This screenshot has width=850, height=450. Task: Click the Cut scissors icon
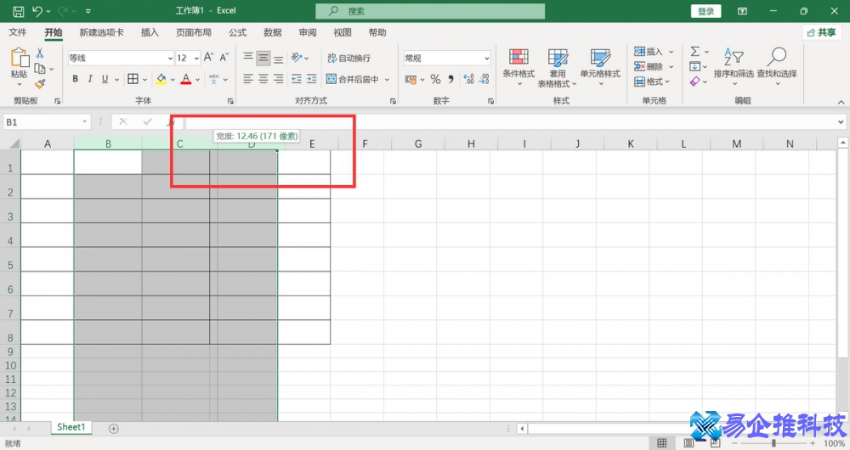click(40, 53)
